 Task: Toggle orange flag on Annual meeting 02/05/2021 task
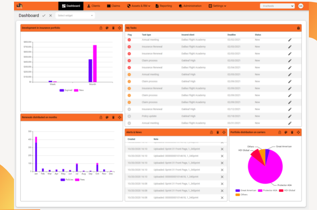129,74
